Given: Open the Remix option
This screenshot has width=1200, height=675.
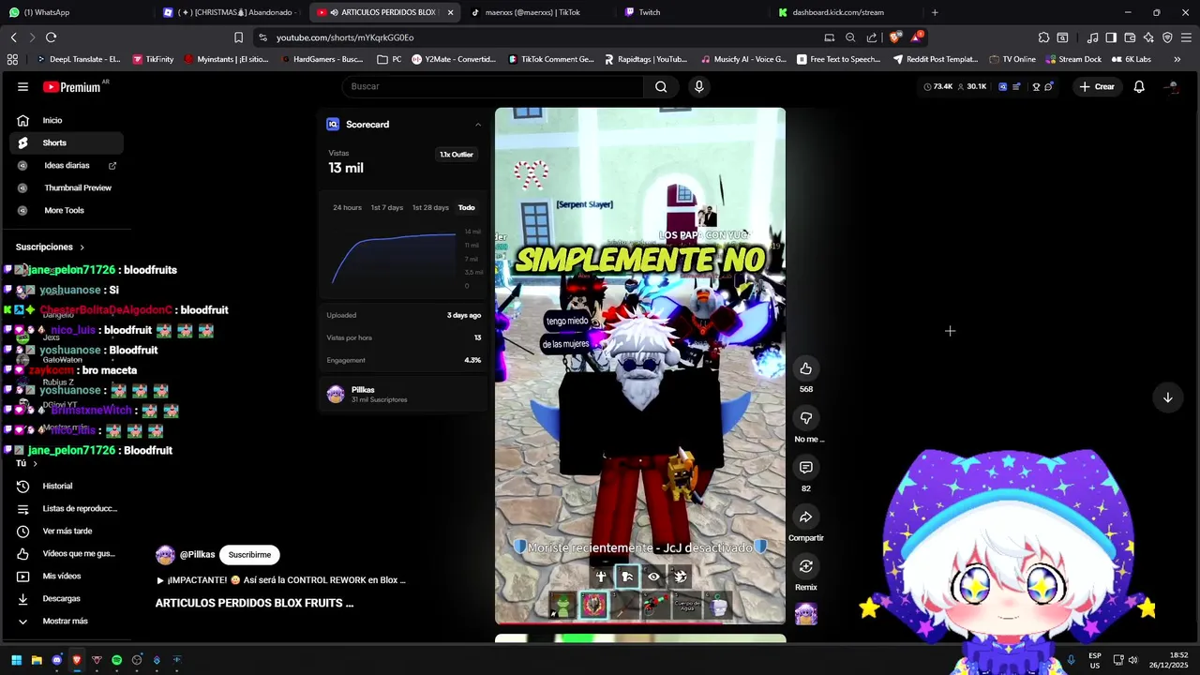Looking at the screenshot, I should click(x=805, y=566).
